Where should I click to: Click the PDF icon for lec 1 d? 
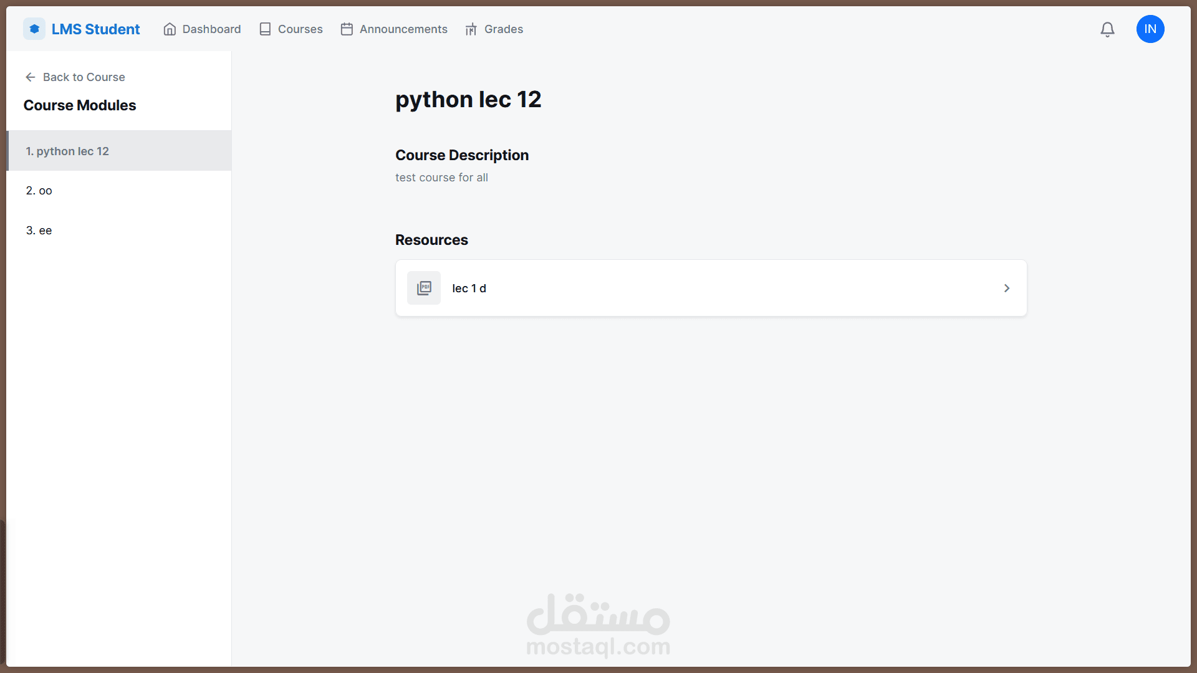(424, 288)
